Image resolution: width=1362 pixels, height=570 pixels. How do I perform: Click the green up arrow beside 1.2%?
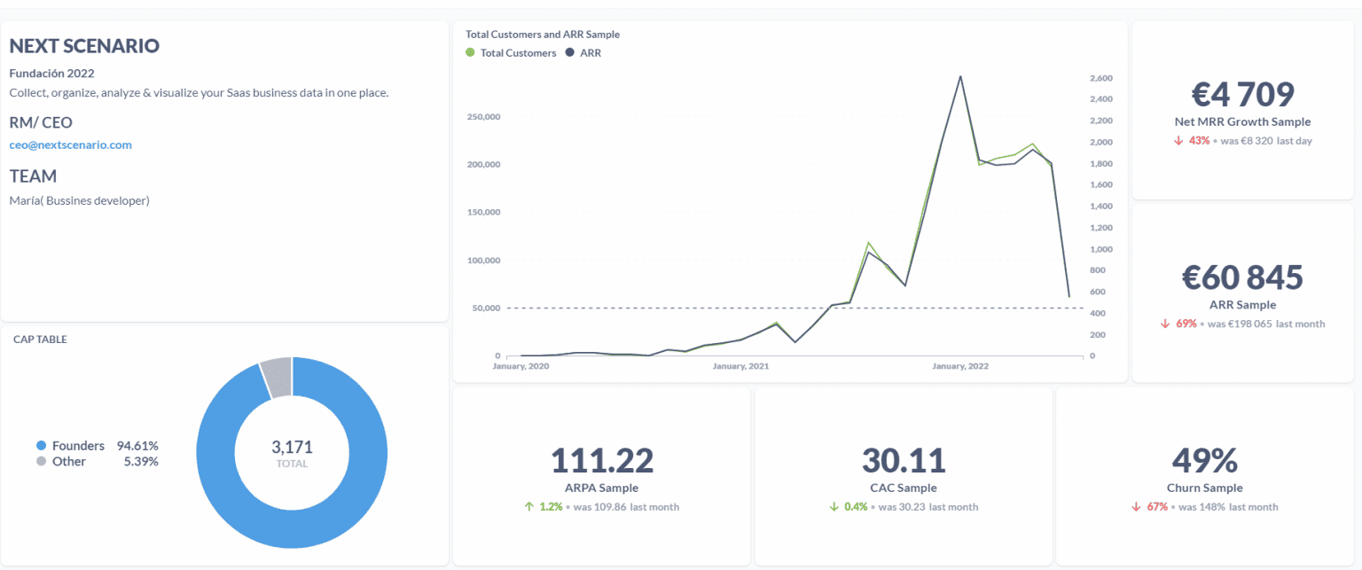(528, 507)
